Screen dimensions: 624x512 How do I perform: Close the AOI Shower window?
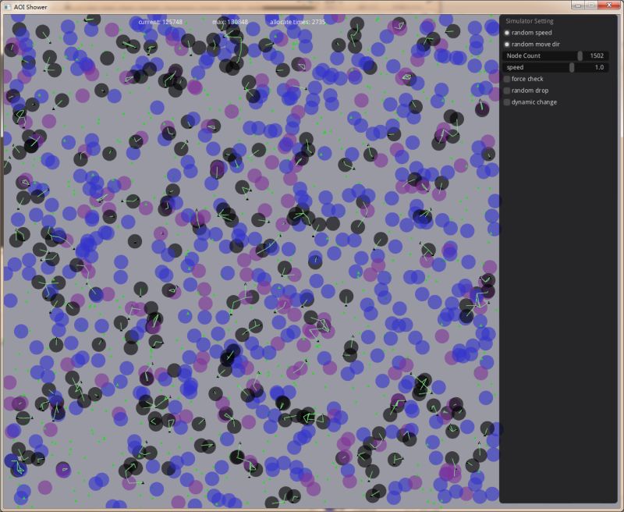pos(609,5)
